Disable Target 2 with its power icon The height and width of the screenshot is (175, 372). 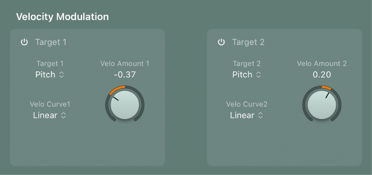point(221,42)
